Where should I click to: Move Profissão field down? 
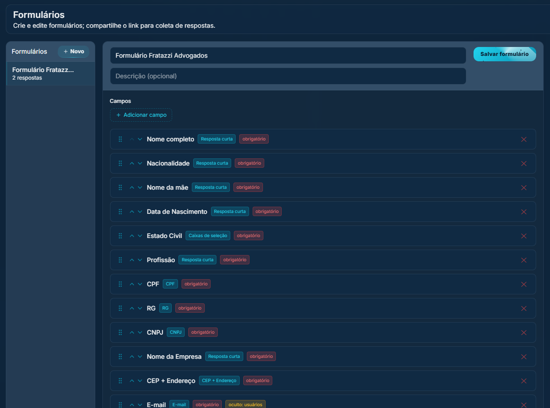coord(140,260)
